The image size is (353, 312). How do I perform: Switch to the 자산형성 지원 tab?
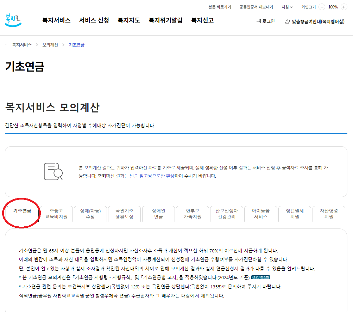point(328,214)
